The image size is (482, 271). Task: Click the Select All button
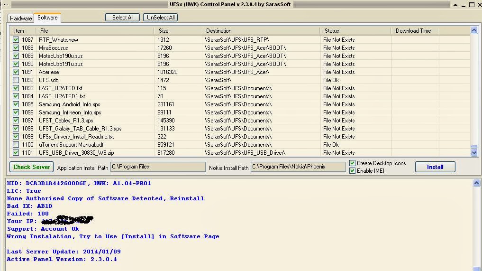[122, 18]
